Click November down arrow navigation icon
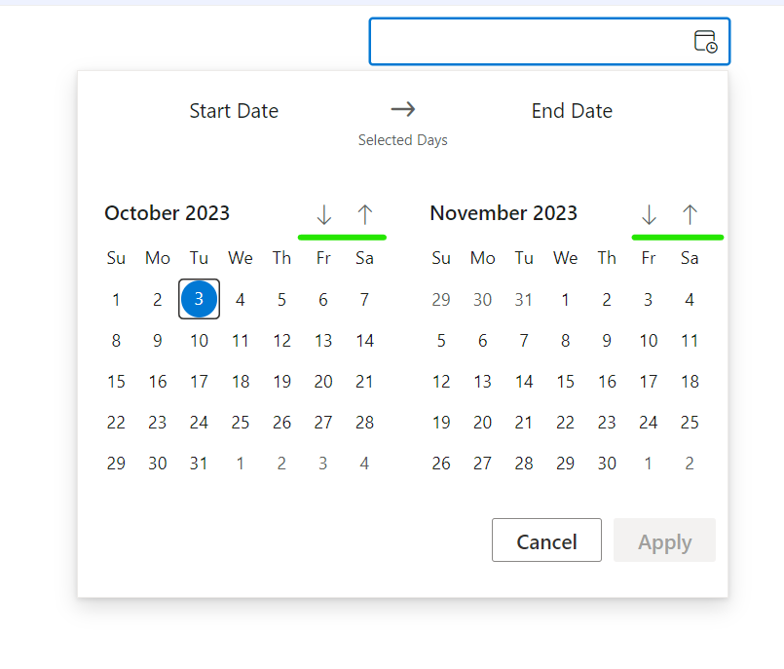 pyautogui.click(x=649, y=214)
